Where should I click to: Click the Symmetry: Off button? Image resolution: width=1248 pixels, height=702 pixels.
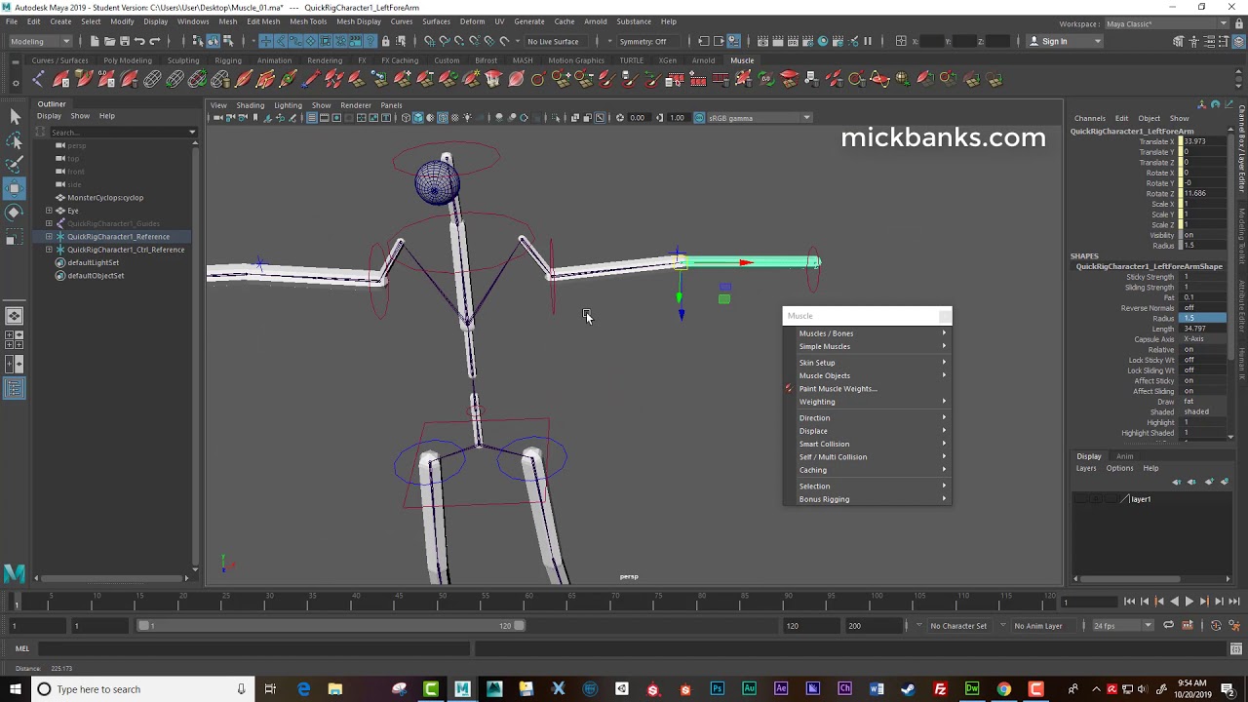coord(643,41)
